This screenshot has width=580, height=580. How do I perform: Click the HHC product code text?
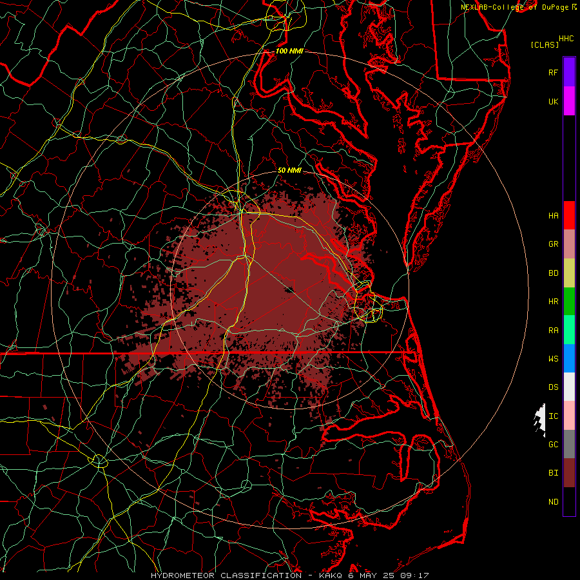[566, 38]
